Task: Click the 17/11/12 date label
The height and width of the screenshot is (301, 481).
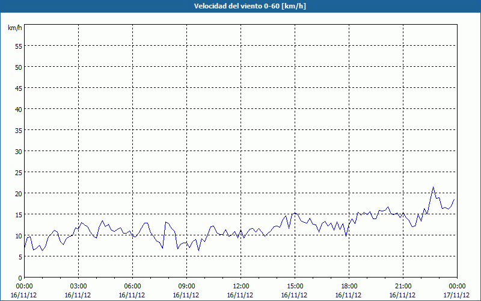Action: pos(456,295)
